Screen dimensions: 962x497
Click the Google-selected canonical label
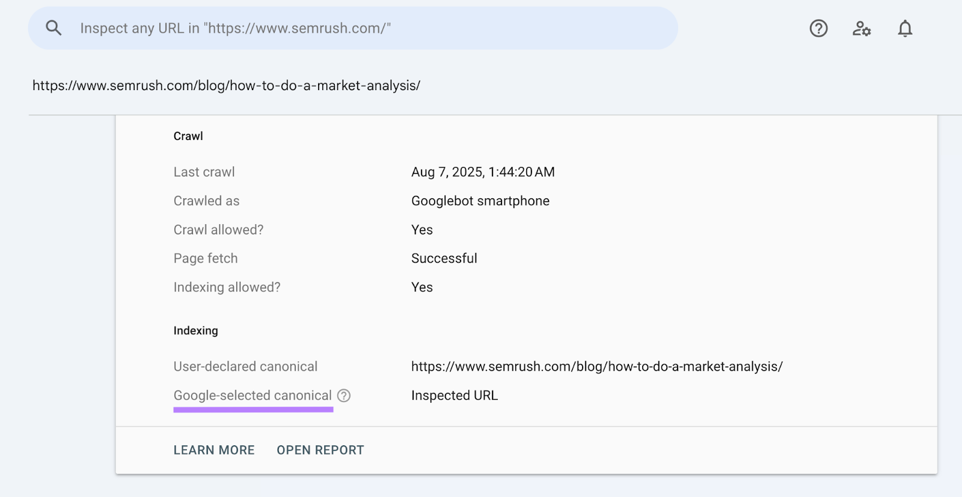pyautogui.click(x=252, y=395)
